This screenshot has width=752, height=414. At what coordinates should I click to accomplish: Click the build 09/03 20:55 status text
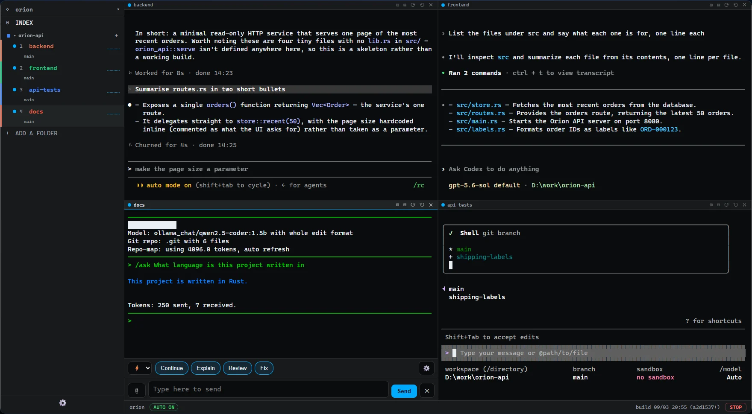click(678, 407)
